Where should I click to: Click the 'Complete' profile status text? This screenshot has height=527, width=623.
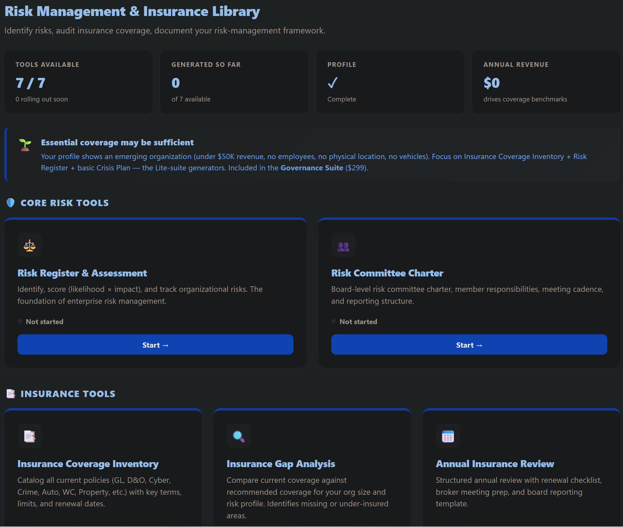pos(342,99)
